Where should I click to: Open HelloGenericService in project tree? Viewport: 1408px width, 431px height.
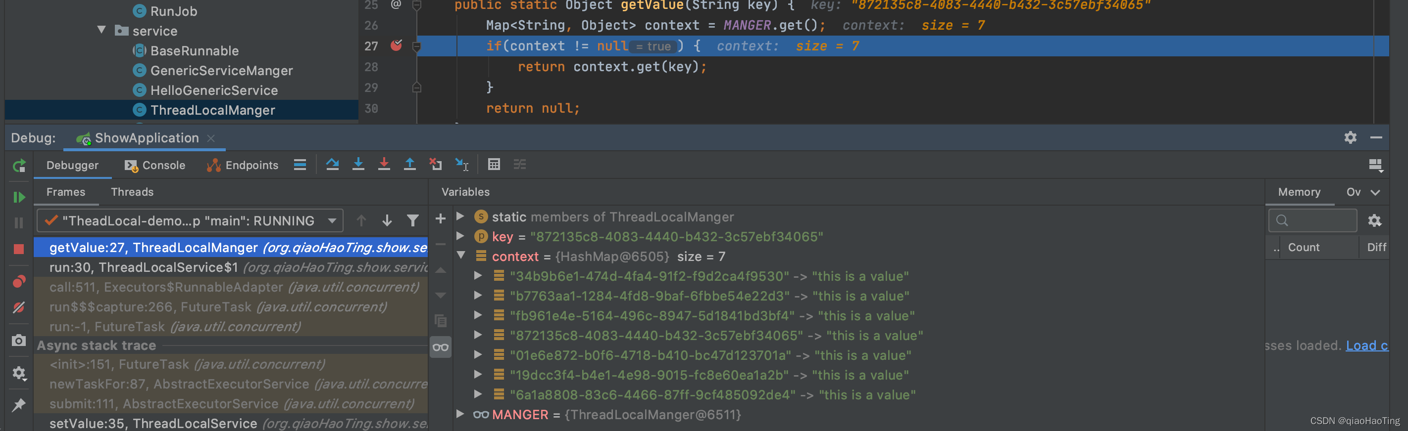[205, 90]
